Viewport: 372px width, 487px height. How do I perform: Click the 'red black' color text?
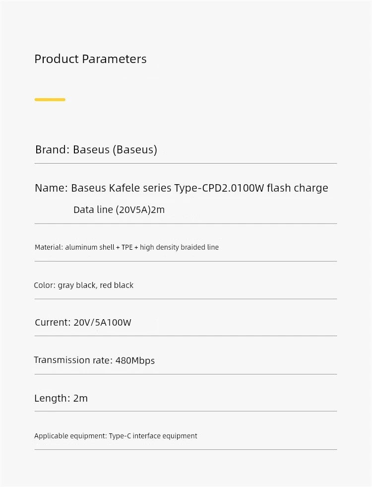(117, 285)
